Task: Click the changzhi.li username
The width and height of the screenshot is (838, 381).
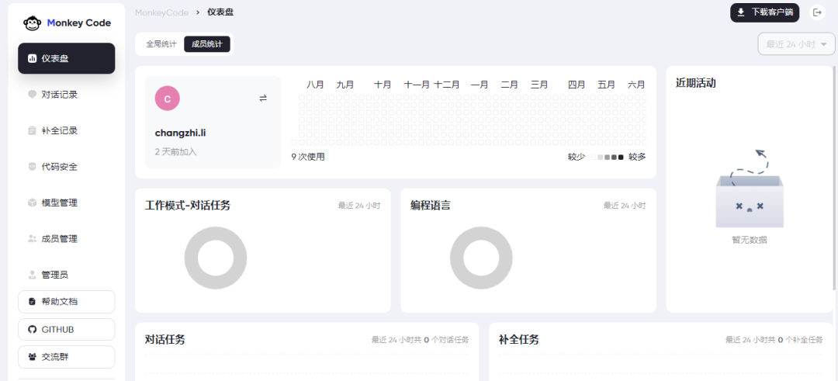Action: click(181, 133)
